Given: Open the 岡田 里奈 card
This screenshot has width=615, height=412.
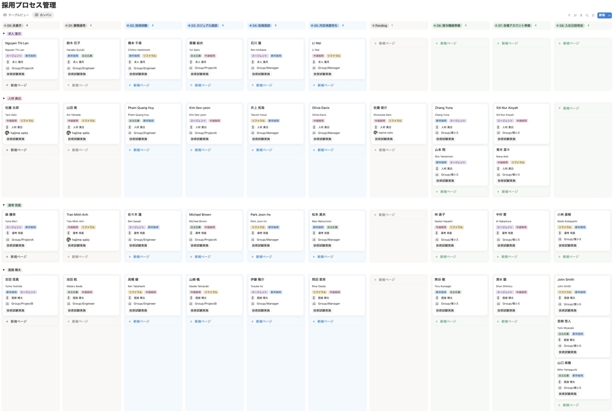Looking at the screenshot, I should (x=337, y=295).
